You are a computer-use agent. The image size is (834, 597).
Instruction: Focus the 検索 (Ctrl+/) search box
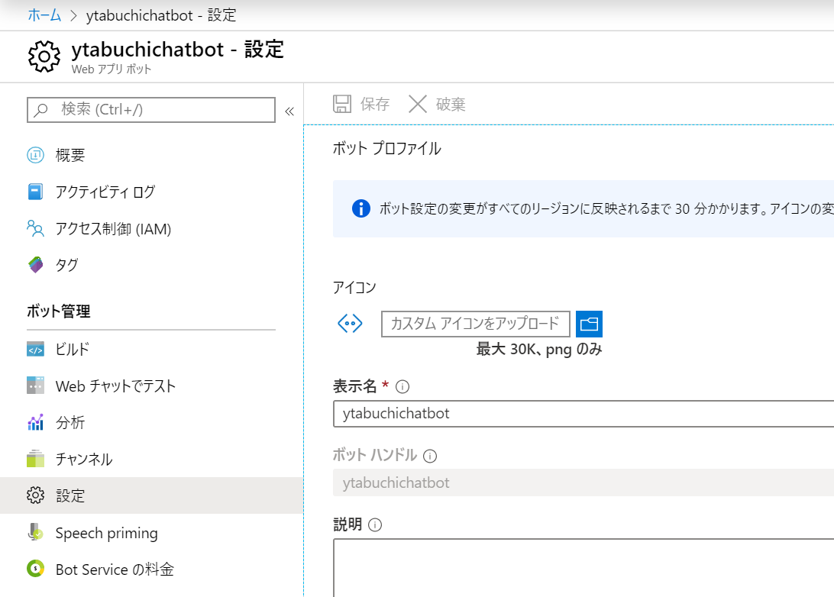[x=151, y=110]
